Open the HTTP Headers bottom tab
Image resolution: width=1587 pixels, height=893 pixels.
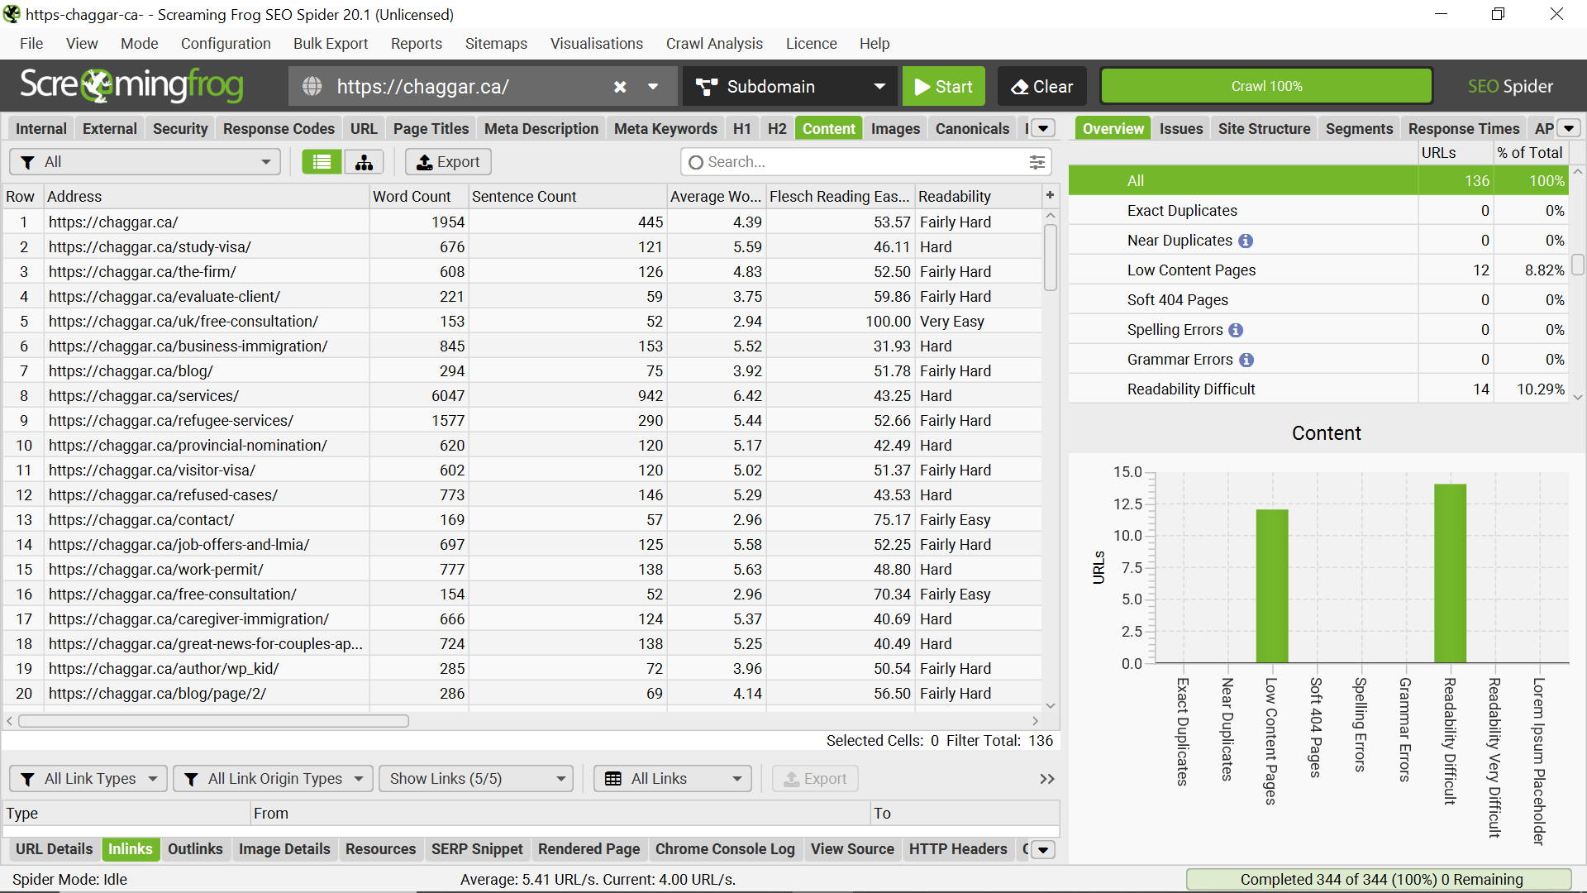tap(958, 849)
